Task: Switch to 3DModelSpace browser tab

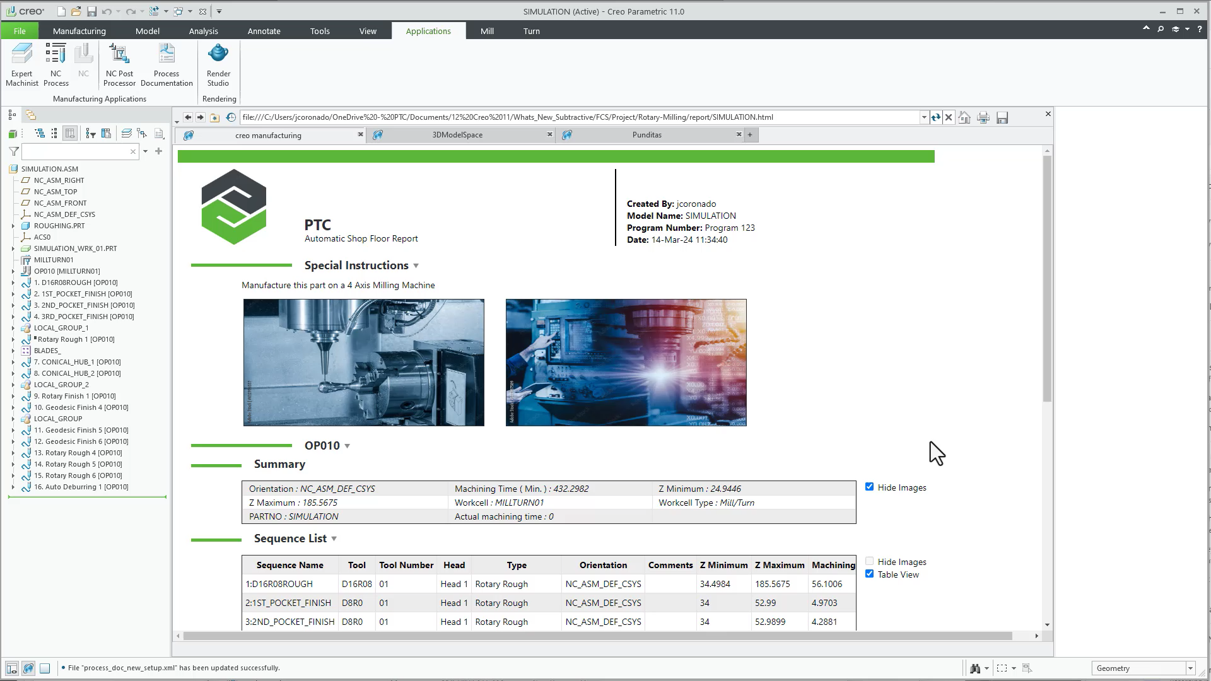Action: (x=457, y=135)
